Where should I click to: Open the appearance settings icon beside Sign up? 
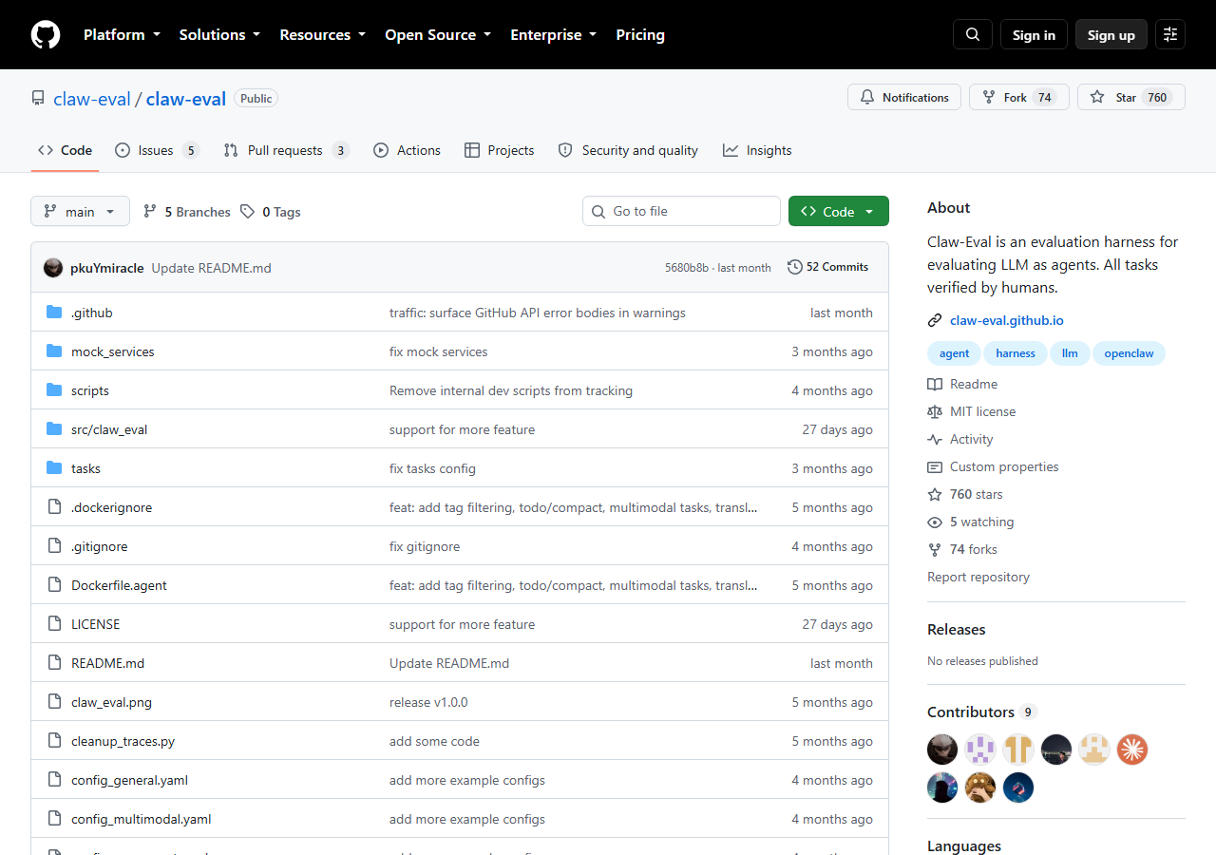click(x=1170, y=35)
